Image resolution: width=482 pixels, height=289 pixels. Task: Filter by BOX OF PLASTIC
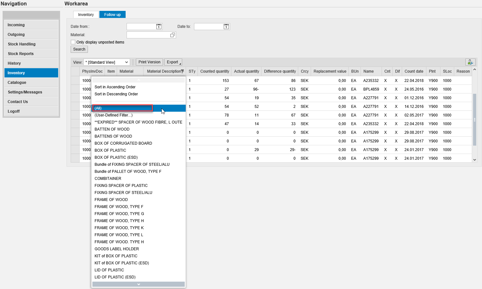[x=138, y=150]
